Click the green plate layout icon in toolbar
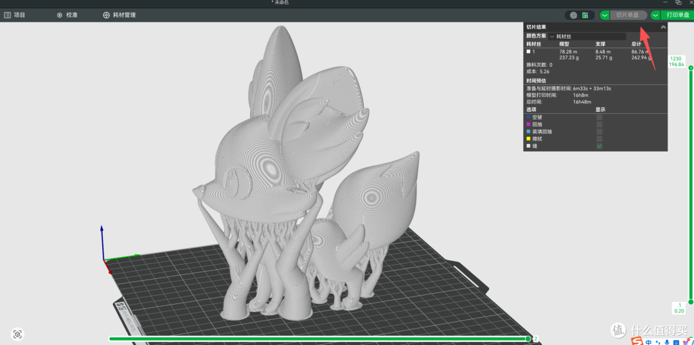The height and width of the screenshot is (345, 694). [x=585, y=15]
